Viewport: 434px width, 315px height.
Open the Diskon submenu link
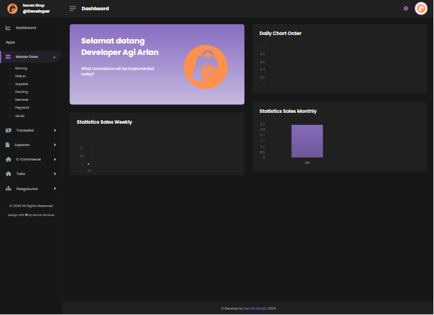(20, 76)
